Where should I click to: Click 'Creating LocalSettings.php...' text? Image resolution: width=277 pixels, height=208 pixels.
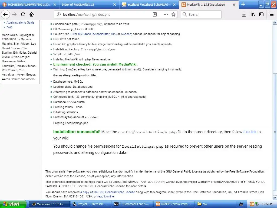coord(72,123)
